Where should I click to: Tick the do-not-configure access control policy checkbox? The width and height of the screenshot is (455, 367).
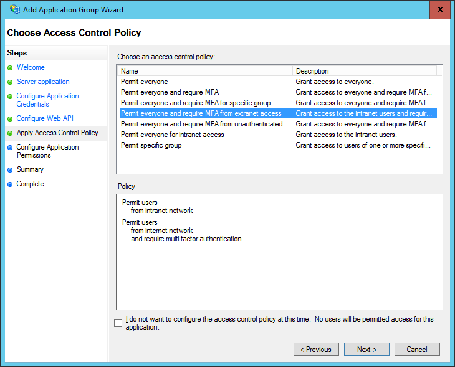pyautogui.click(x=118, y=323)
